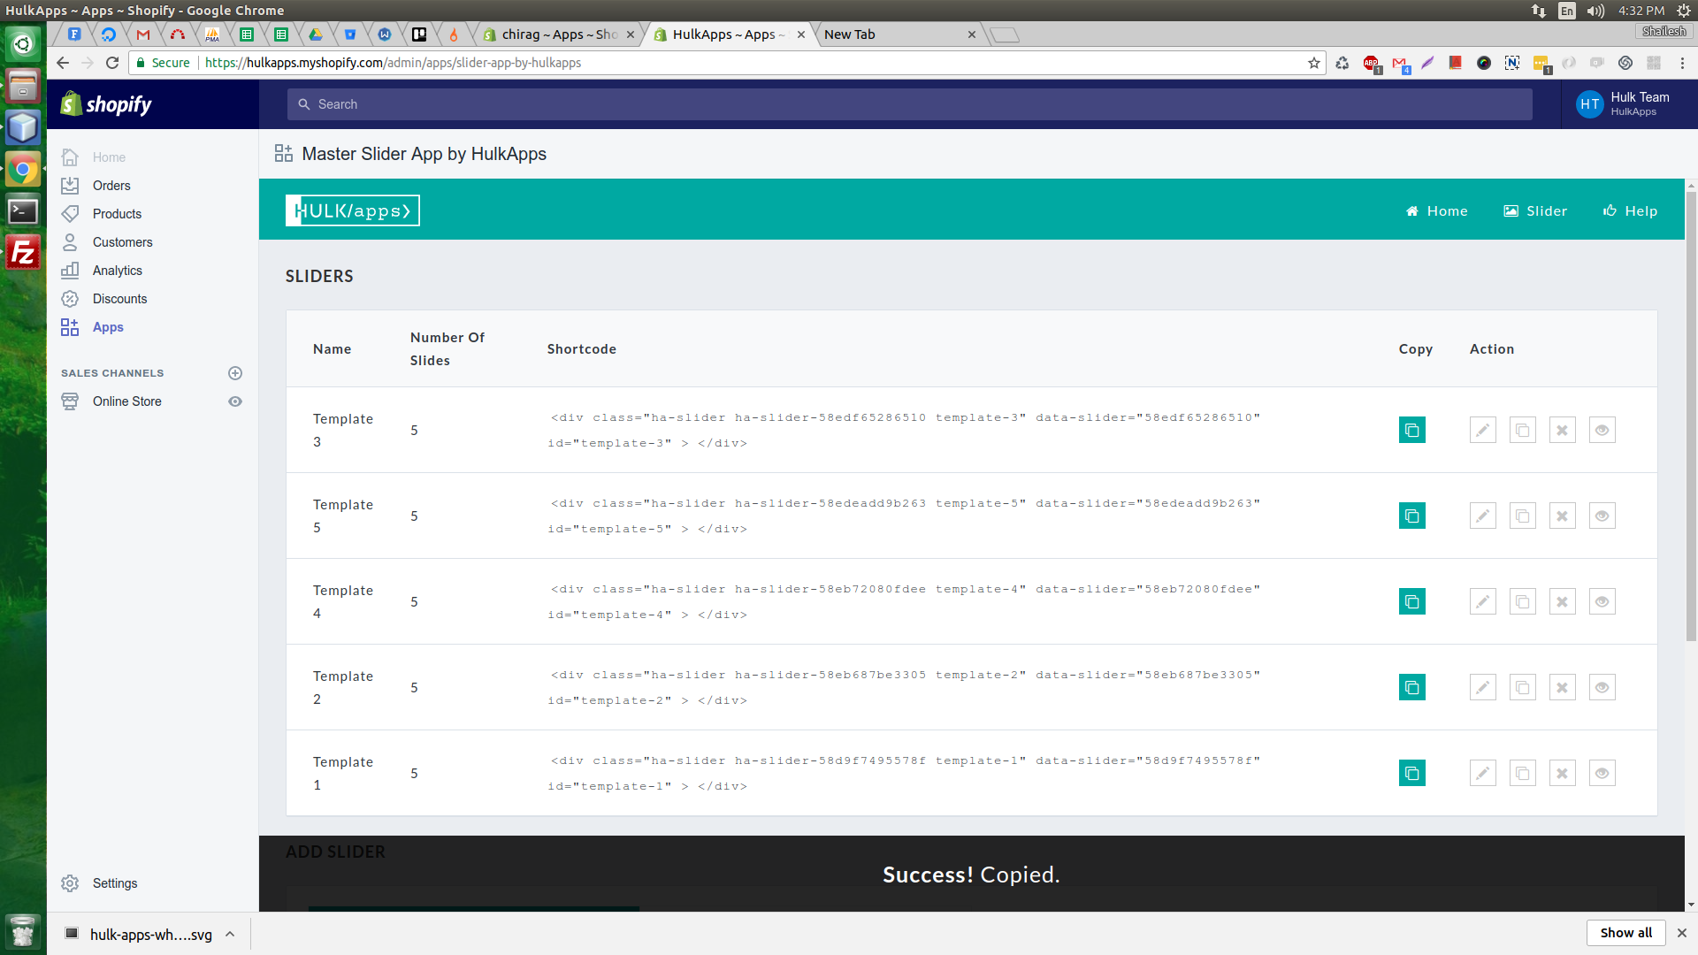The image size is (1698, 955).
Task: Open hulk-apps-wh svg downloaded file
Action: coord(139,934)
